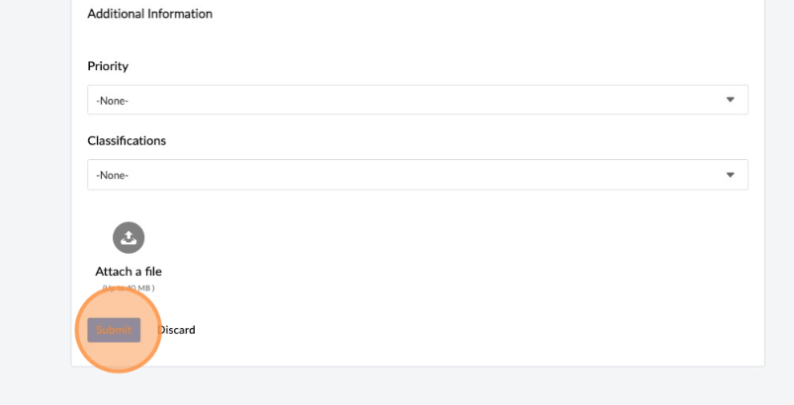Expand the Classifications dropdown arrow
The height and width of the screenshot is (405, 794).
[731, 175]
